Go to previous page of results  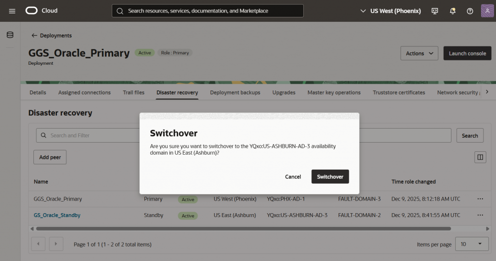tap(38, 244)
